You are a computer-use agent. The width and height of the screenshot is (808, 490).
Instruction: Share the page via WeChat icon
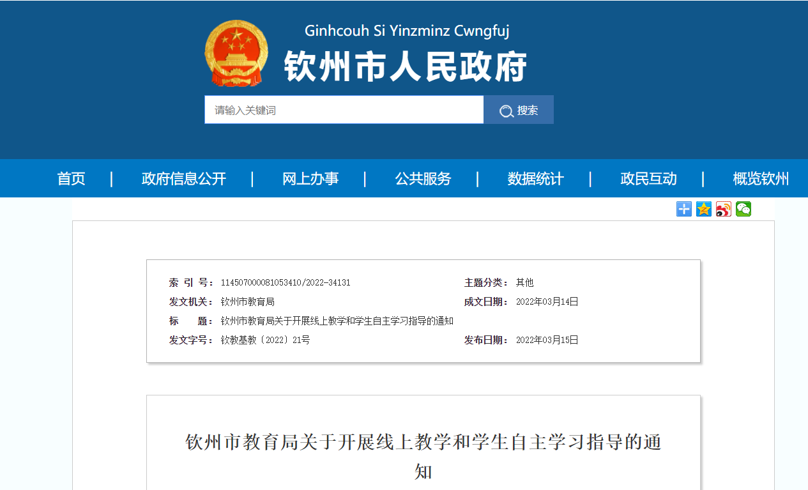click(x=743, y=209)
